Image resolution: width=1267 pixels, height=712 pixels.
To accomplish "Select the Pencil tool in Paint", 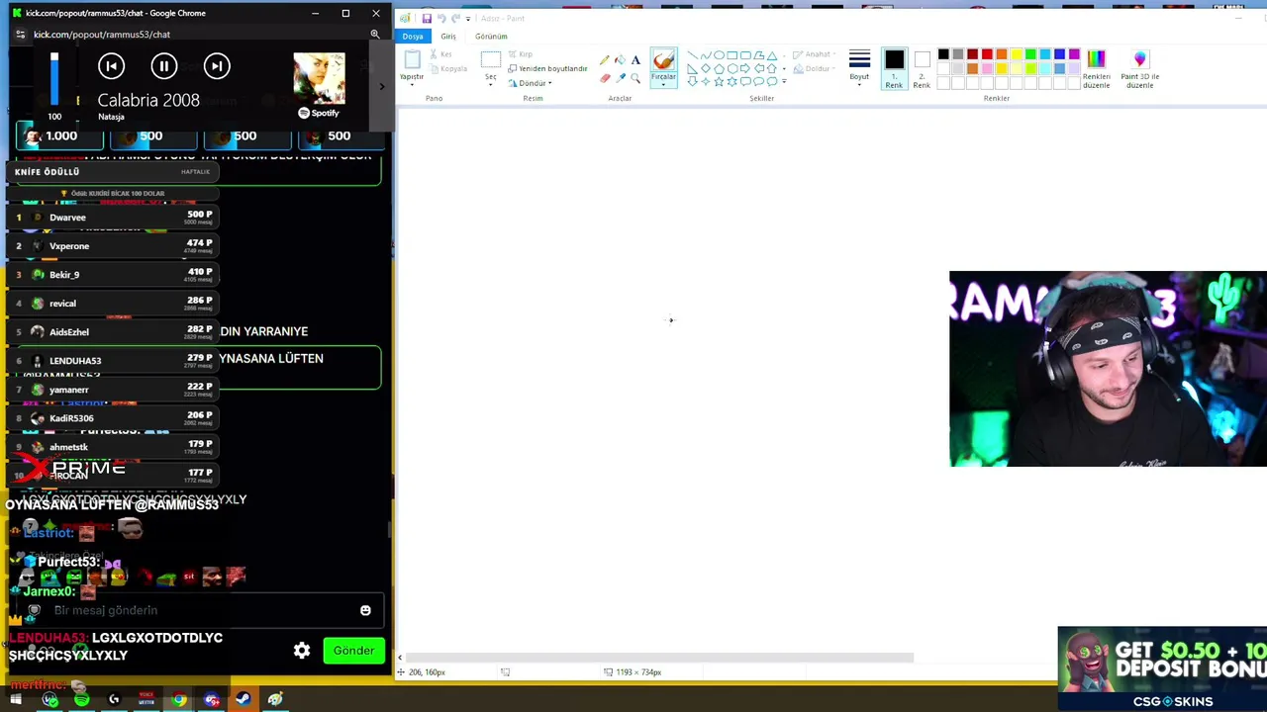I will tap(605, 60).
